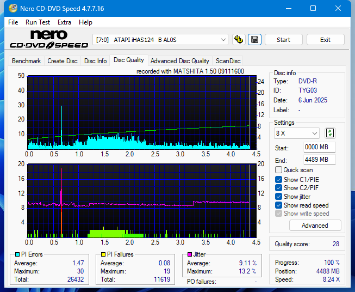This screenshot has width=355, height=292.
Task: Click the yellow PI Failures legend swatch
Action: pos(103,254)
